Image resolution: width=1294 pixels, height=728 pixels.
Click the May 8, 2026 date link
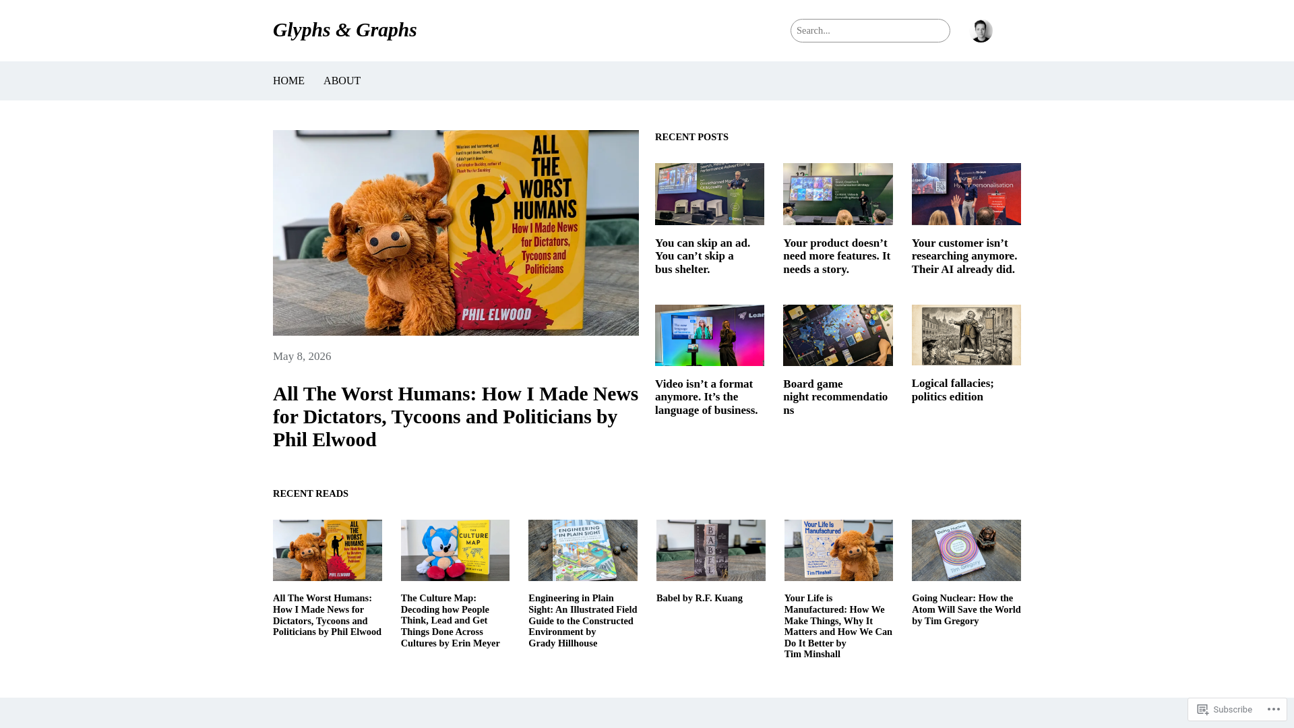tap(302, 357)
